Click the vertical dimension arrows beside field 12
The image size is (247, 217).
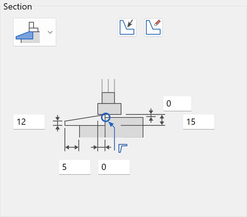(58, 123)
